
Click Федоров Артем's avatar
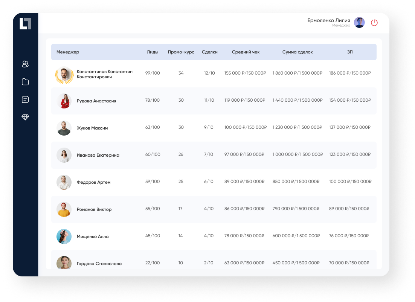click(64, 182)
